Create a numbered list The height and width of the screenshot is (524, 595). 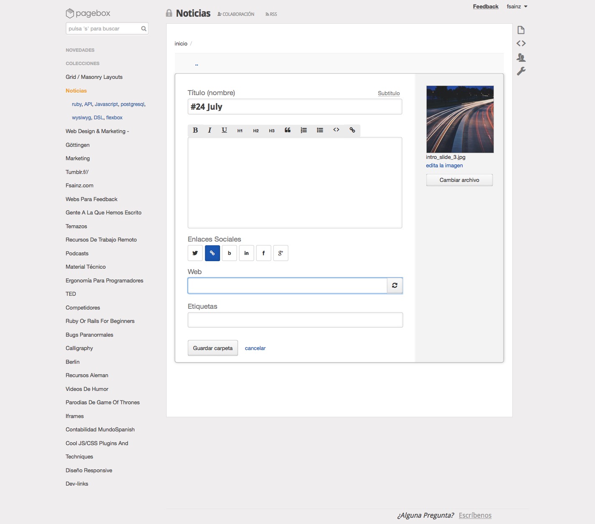point(304,130)
